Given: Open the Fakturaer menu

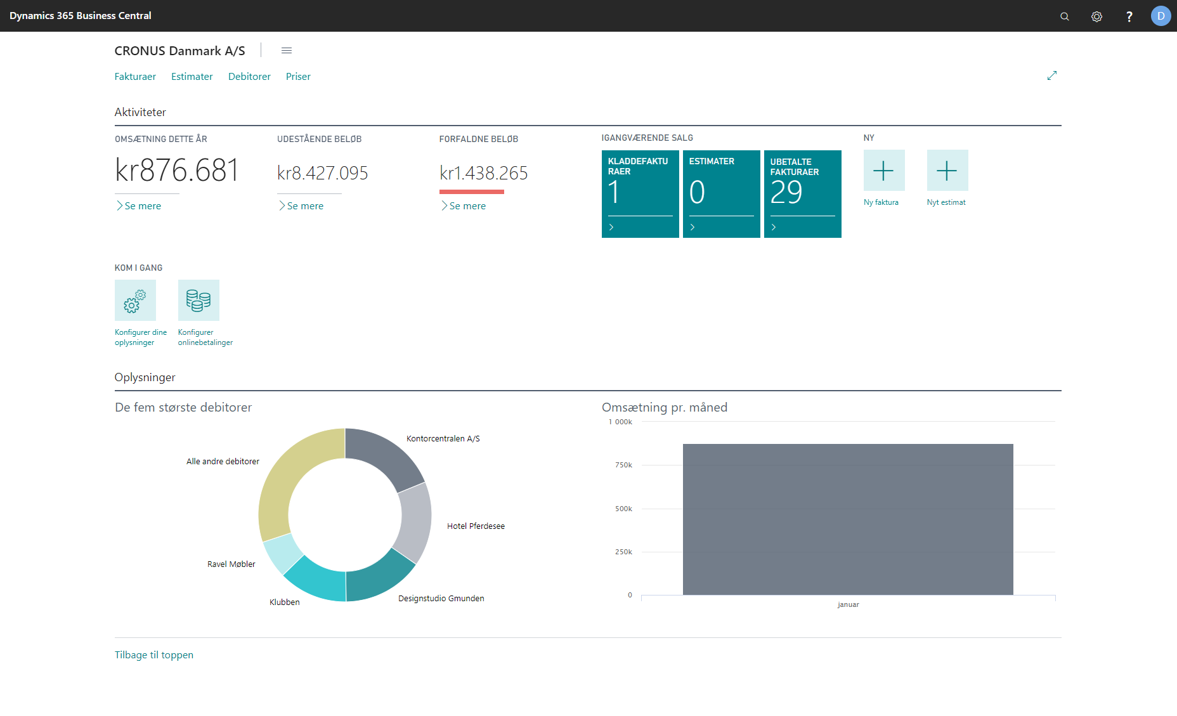Looking at the screenshot, I should (135, 77).
